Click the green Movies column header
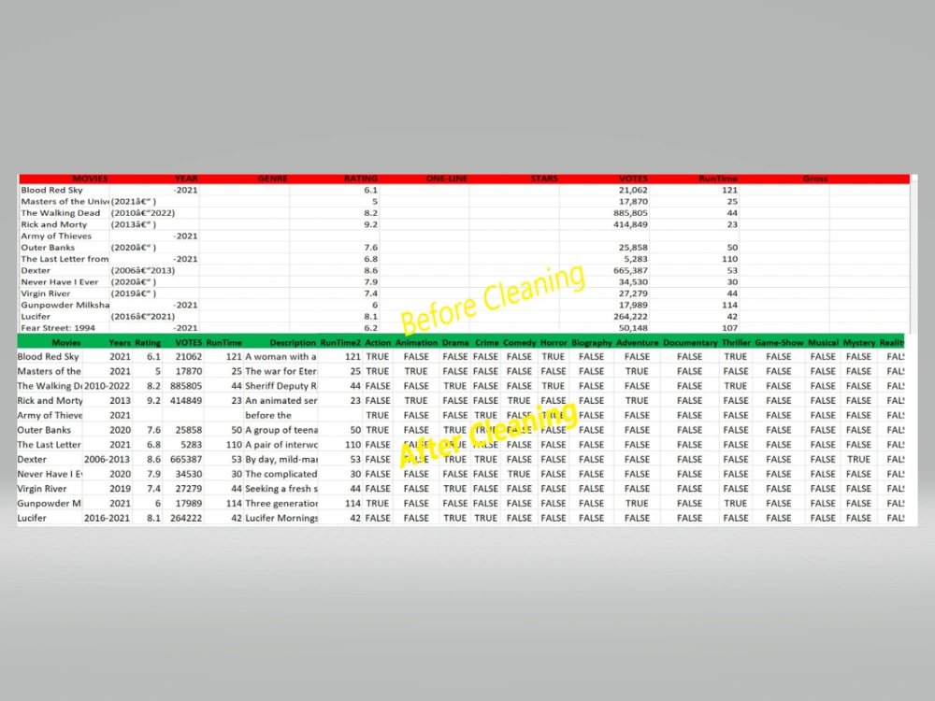 click(65, 343)
